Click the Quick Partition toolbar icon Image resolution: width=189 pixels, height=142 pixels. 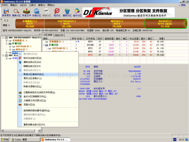coord(36,12)
